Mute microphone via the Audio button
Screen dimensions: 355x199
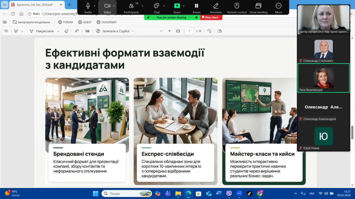pyautogui.click(x=88, y=7)
